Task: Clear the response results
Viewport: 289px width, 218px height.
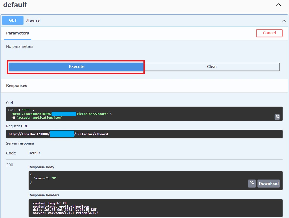Action: click(x=212, y=67)
